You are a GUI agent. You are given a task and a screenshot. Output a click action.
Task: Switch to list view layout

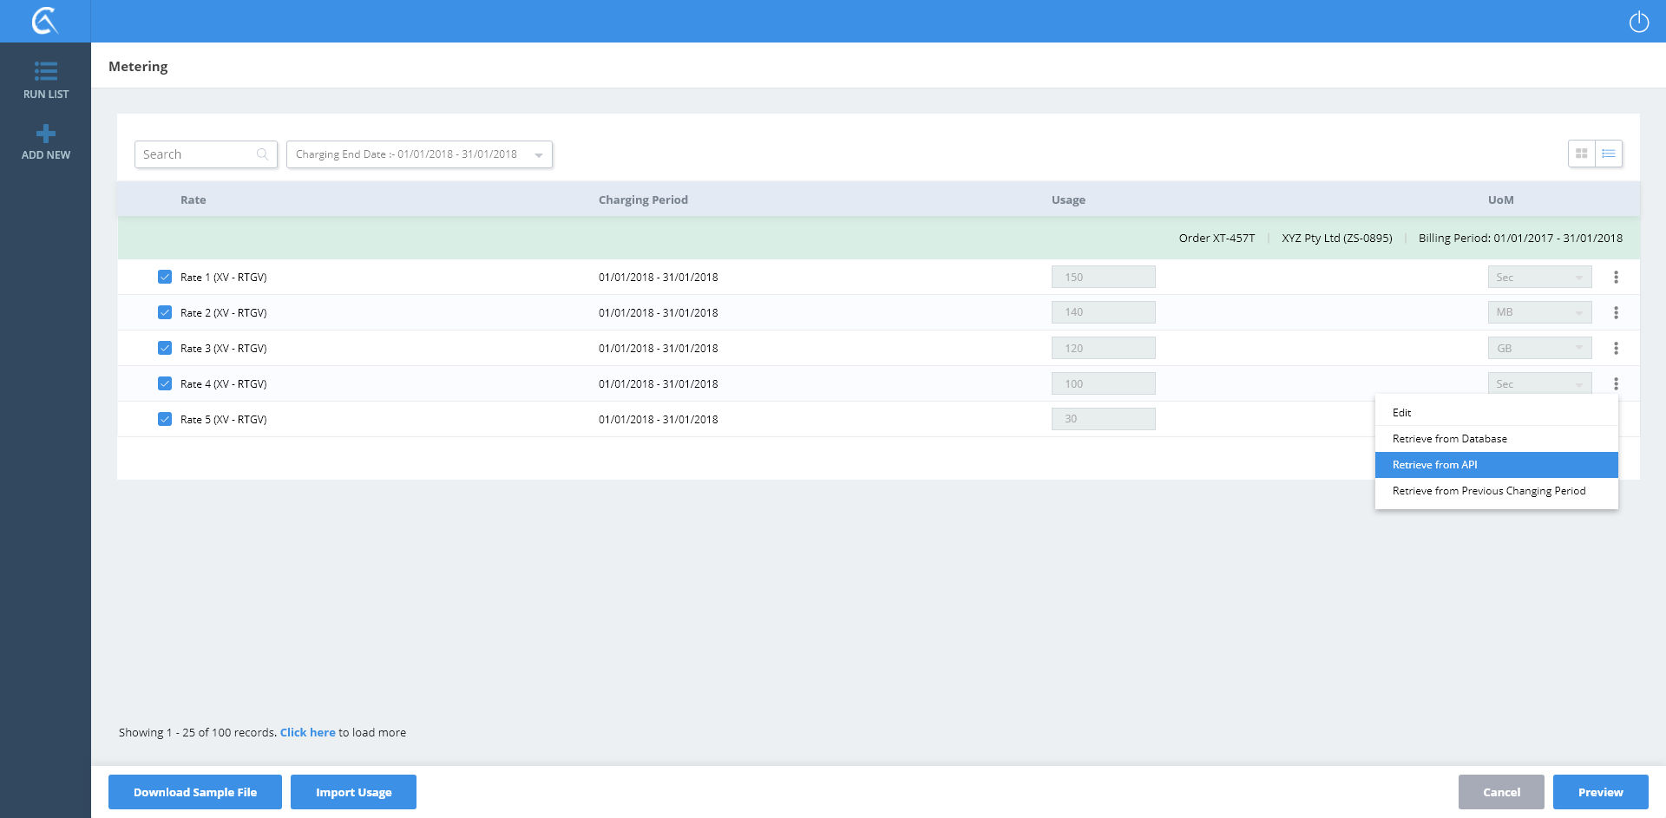point(1608,154)
